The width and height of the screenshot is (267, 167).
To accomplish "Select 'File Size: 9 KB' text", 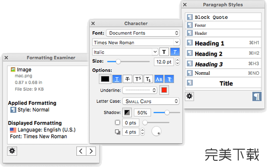I will tap(29, 89).
